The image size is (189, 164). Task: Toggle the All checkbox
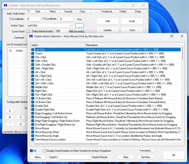pos(31,151)
